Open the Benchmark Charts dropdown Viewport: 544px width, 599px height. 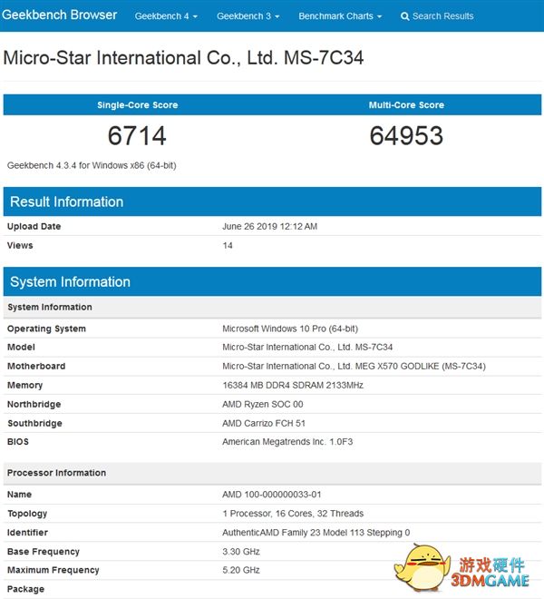[x=340, y=16]
